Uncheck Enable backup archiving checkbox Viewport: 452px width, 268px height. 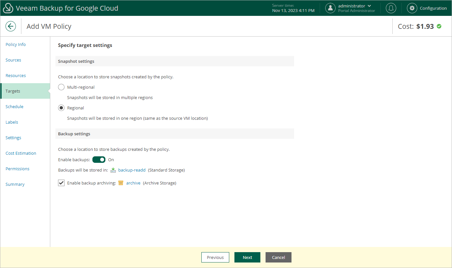point(61,183)
